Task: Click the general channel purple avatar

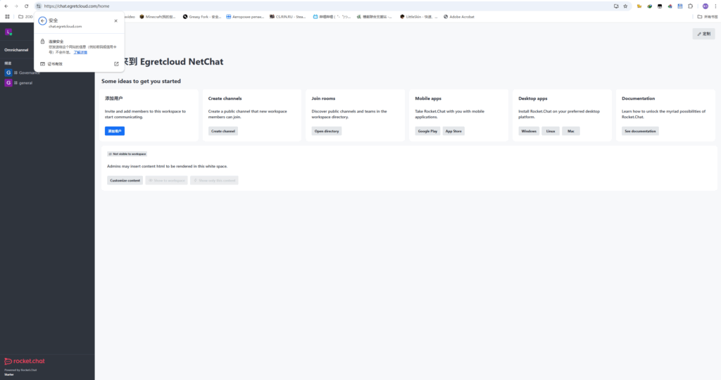Action: click(8, 83)
